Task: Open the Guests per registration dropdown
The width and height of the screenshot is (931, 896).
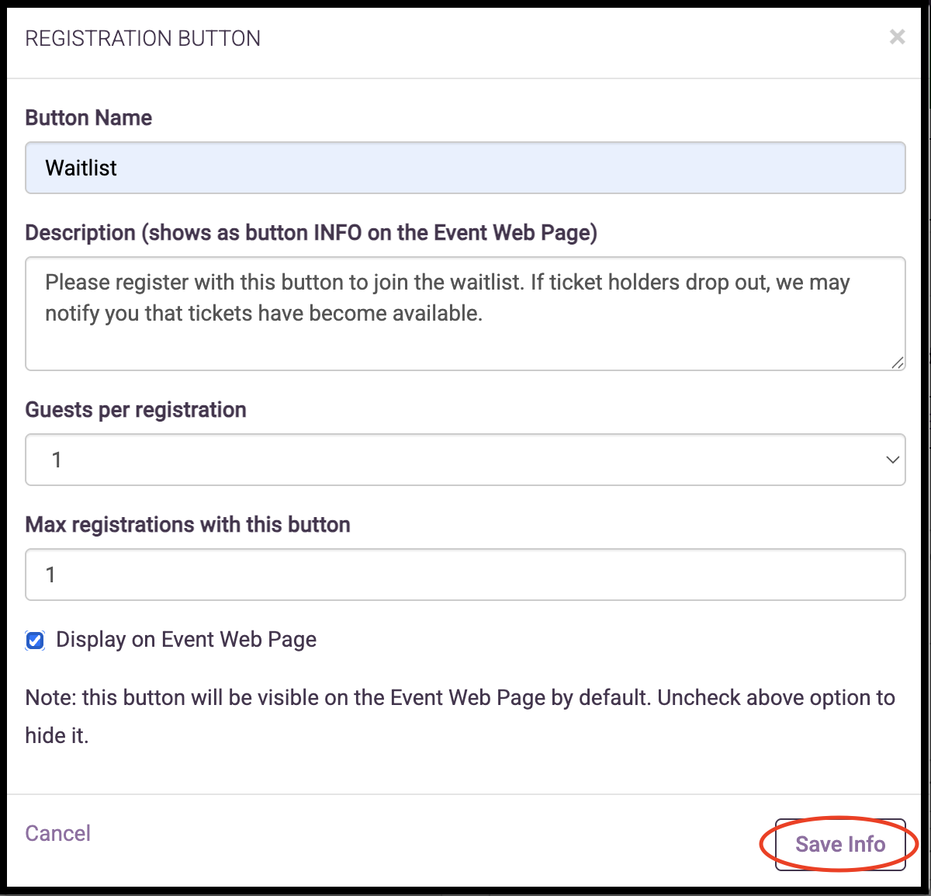Action: click(x=465, y=460)
